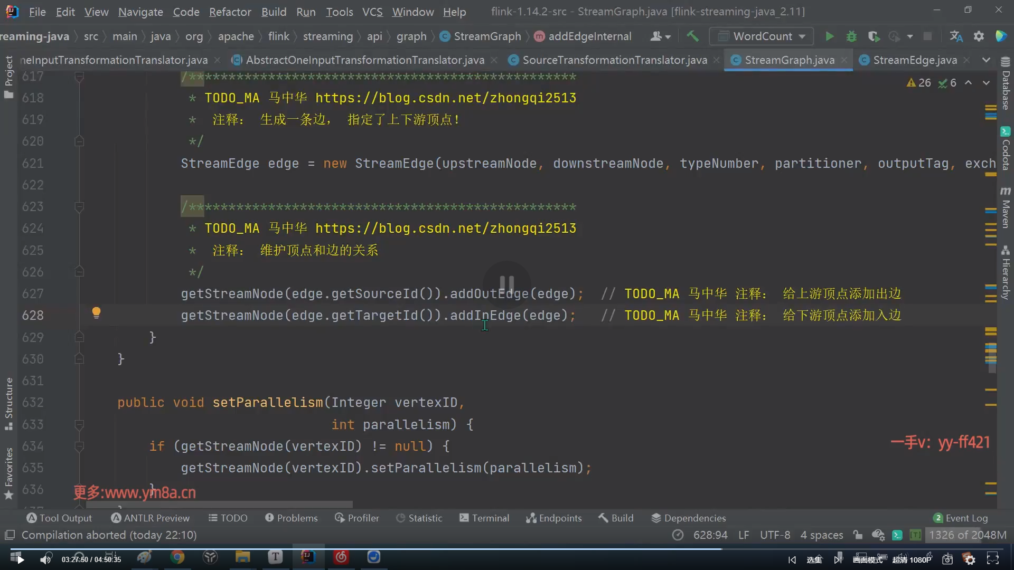Run with coverage shield icon
Screen dimensions: 1014x570
(874, 36)
